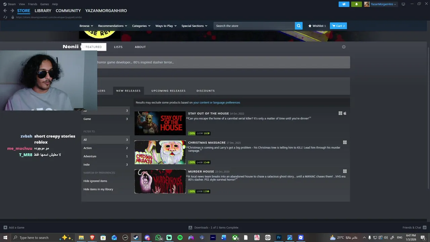Select the New Releases tab
Screen dimensions: 430x242
pyautogui.click(x=128, y=91)
